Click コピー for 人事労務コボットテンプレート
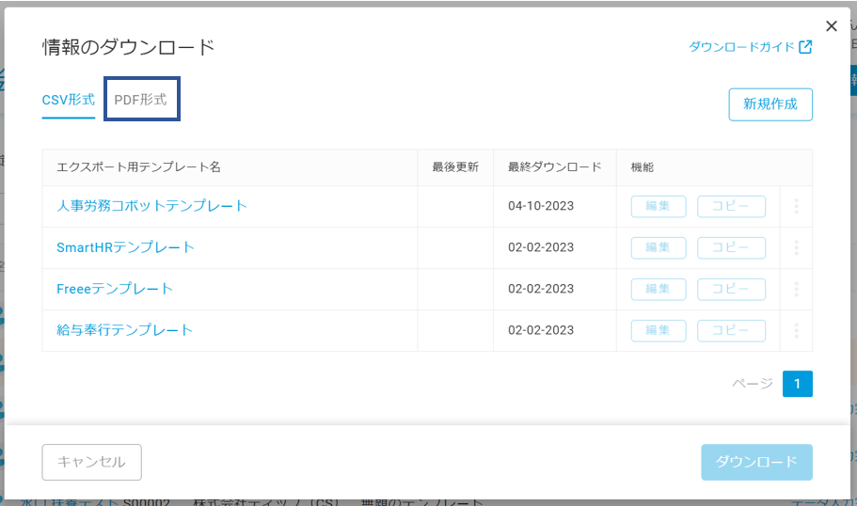857x506 pixels. click(731, 207)
